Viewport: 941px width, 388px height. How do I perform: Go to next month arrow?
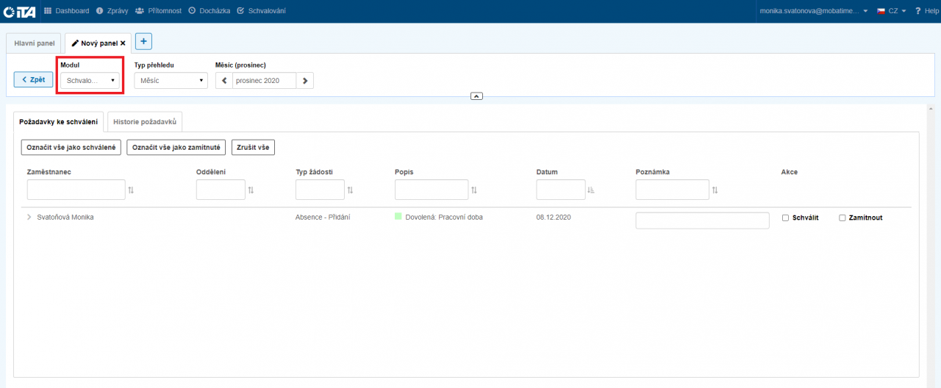point(305,80)
